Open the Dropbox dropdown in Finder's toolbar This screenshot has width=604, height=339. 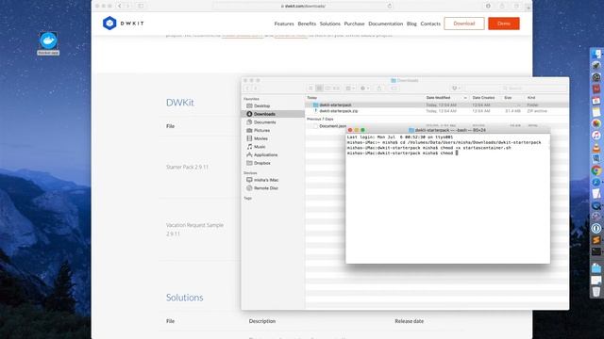click(456, 89)
